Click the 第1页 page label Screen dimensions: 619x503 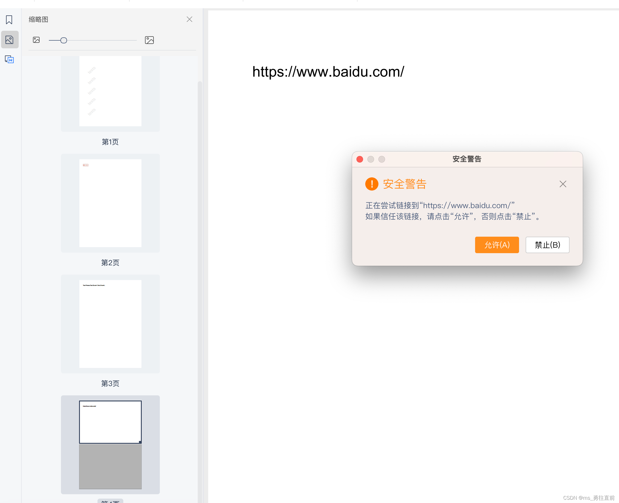(x=110, y=142)
